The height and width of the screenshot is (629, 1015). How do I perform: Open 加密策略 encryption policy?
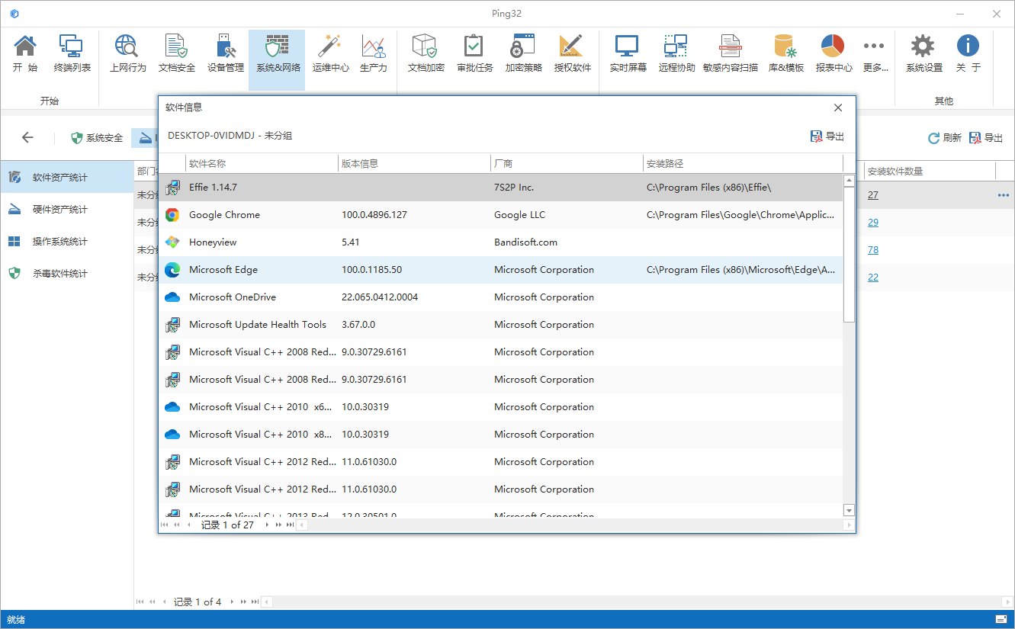(x=523, y=53)
